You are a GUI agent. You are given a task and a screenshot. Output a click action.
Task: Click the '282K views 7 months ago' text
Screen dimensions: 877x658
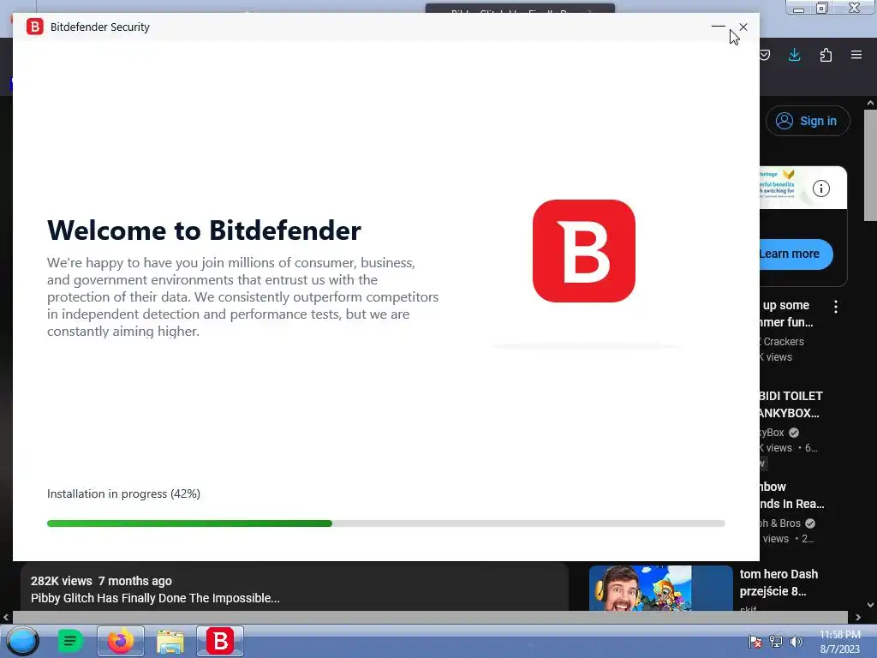[x=101, y=581]
